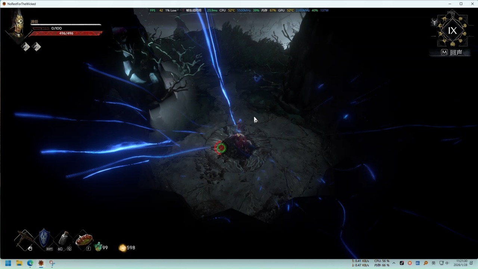Click the CPU and memory usage readout
This screenshot has height=269, width=478.
pyautogui.click(x=382, y=263)
